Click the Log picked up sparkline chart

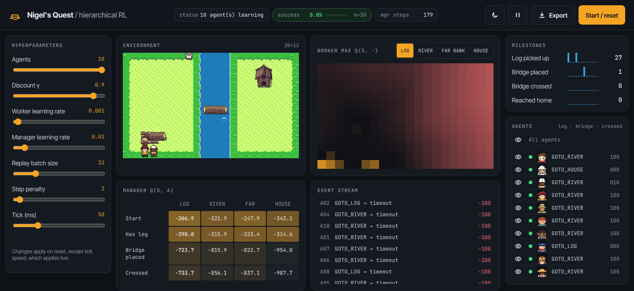coord(583,58)
